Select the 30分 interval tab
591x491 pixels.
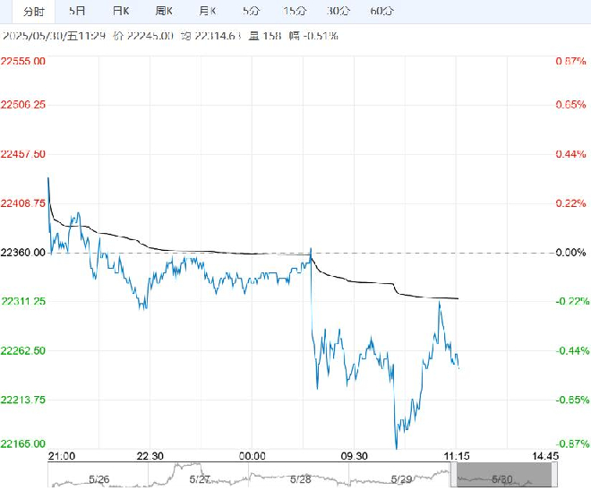pyautogui.click(x=338, y=11)
